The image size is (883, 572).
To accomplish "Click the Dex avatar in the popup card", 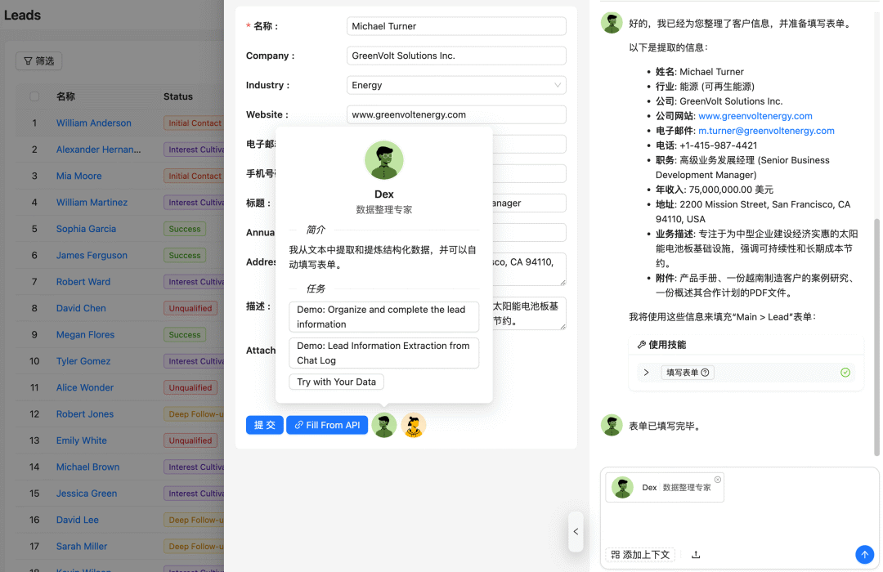I will (384, 160).
